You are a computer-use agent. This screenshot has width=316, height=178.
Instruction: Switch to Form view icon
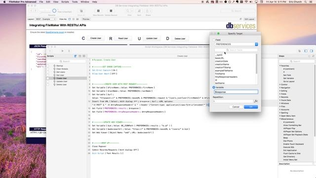[70, 19]
